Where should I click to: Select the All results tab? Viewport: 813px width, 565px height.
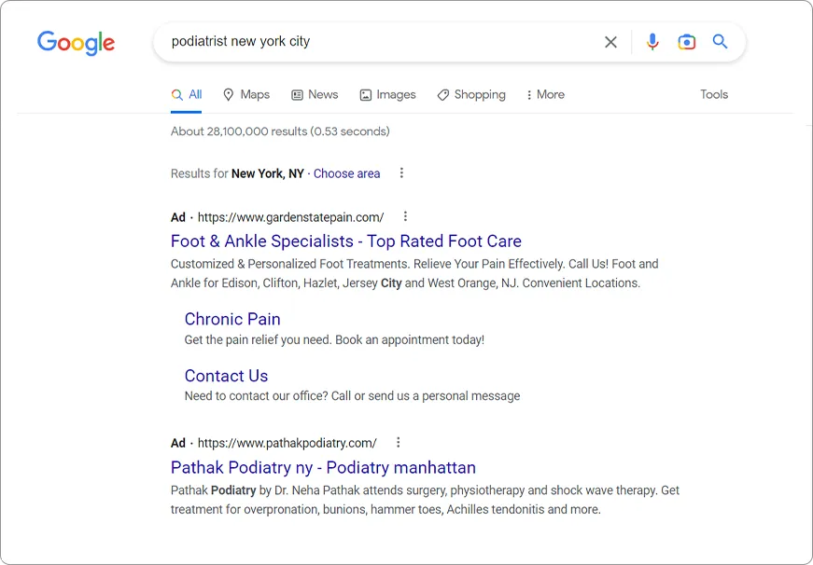(187, 95)
